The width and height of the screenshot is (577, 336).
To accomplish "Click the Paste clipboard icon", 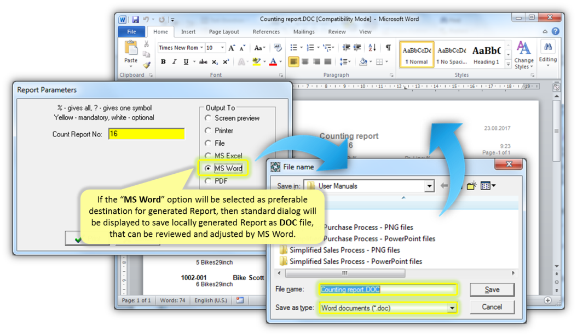I will click(x=131, y=48).
